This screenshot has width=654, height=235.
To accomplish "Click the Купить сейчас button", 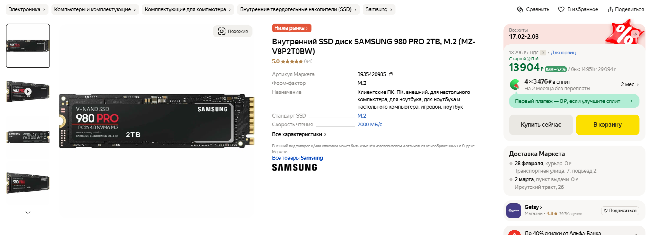I will pos(541,125).
